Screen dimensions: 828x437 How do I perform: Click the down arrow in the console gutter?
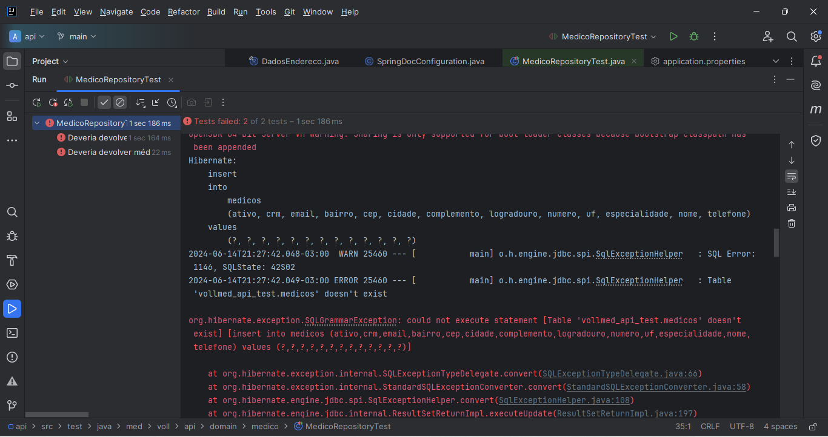(x=792, y=160)
